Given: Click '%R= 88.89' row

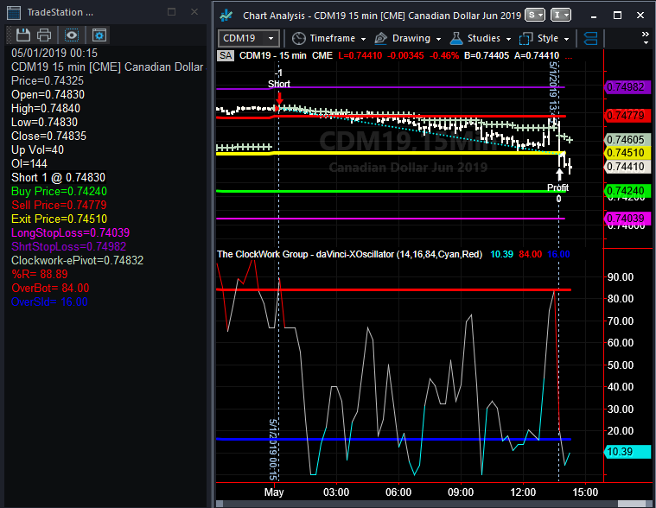Looking at the screenshot, I should 40,274.
